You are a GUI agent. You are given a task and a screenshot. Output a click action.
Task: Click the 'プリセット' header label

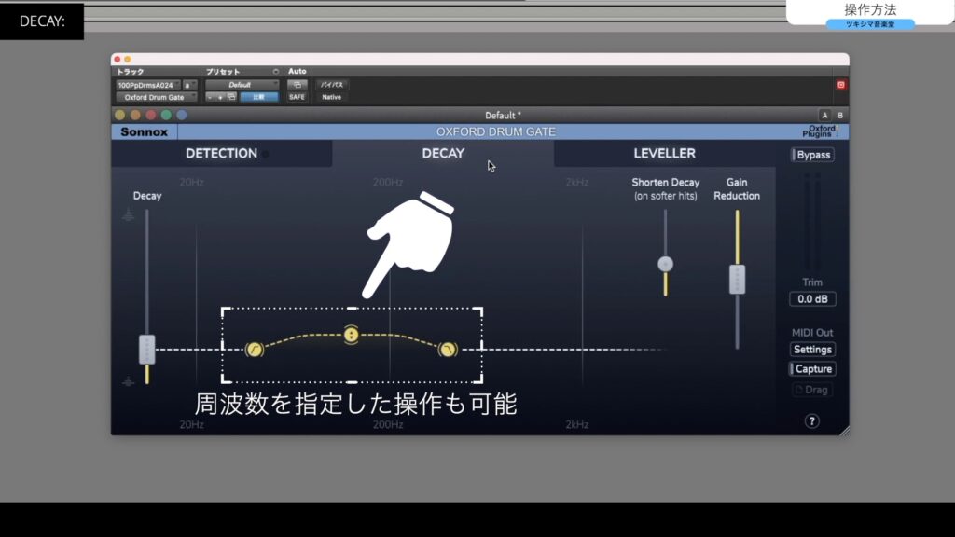(223, 72)
